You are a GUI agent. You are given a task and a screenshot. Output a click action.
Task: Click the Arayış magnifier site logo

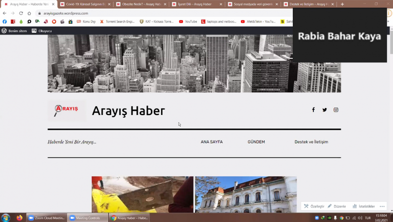[66, 110]
